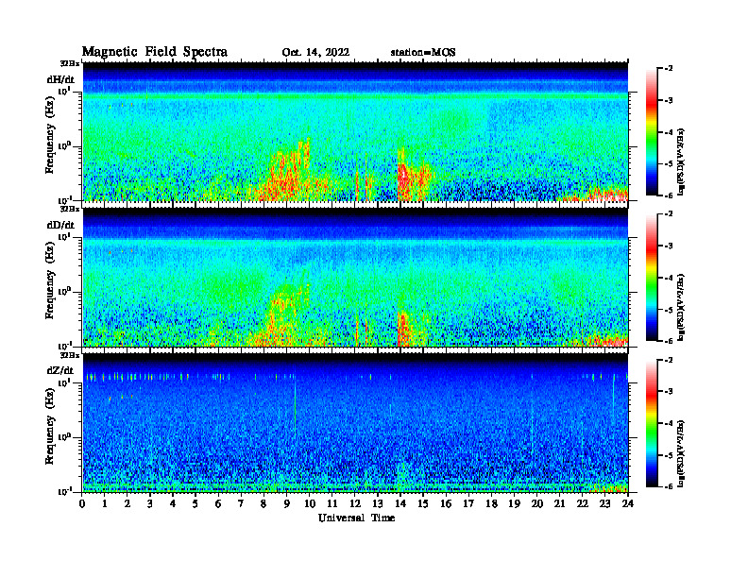Click the log PSD label of dH/dt colorbar

click(682, 161)
